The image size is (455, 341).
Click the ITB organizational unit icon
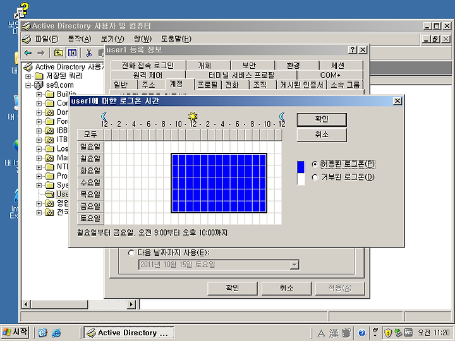coord(50,140)
